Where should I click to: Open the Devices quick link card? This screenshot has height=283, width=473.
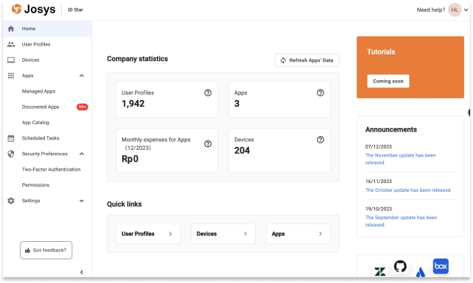pyautogui.click(x=223, y=234)
